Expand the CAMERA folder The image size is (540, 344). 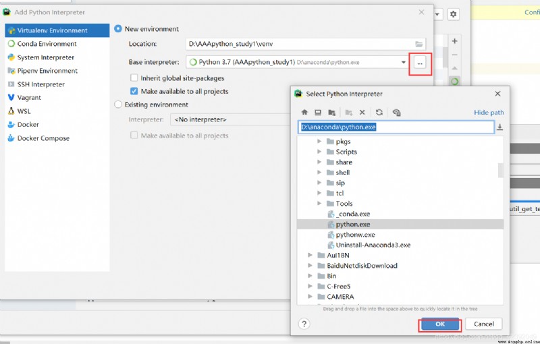310,297
